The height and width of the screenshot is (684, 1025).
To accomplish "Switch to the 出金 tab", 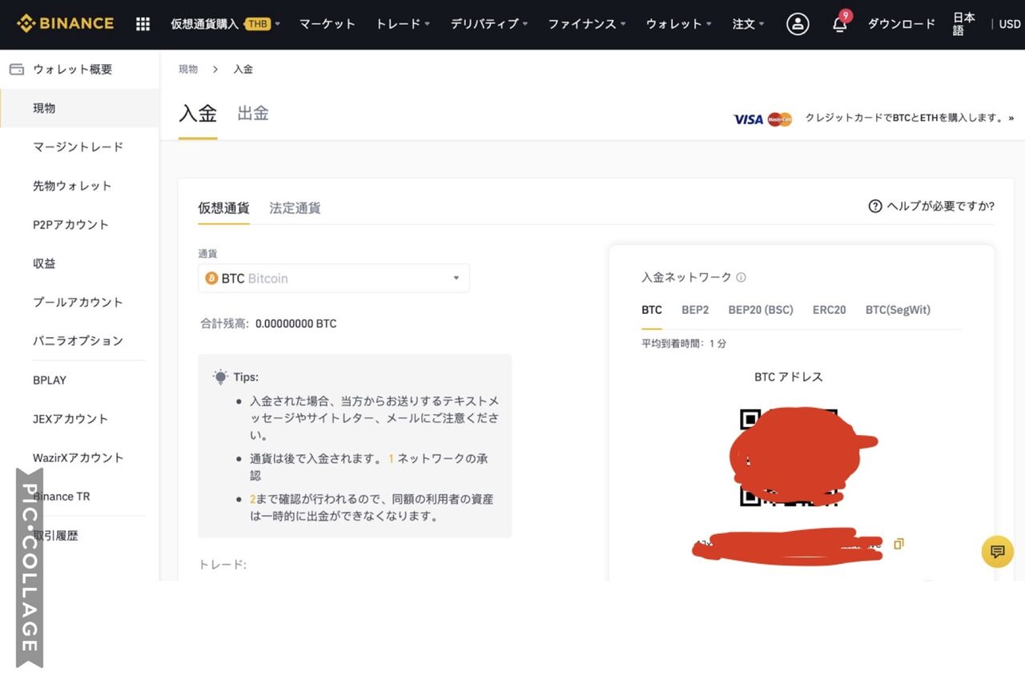I will pos(253,113).
